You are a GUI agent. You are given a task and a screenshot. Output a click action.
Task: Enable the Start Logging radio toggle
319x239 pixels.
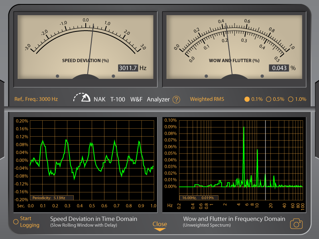click(16, 222)
